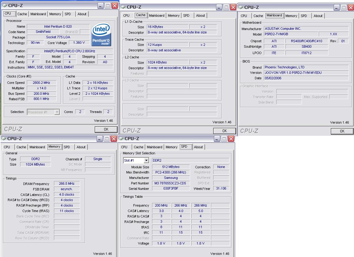The image size is (354, 257).
Task: Click the Intel Pentium D inside logo
Action: [101, 35]
